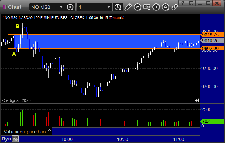Click the chart title NQ M20 description text
The width and height of the screenshot is (225, 143).
click(x=64, y=18)
